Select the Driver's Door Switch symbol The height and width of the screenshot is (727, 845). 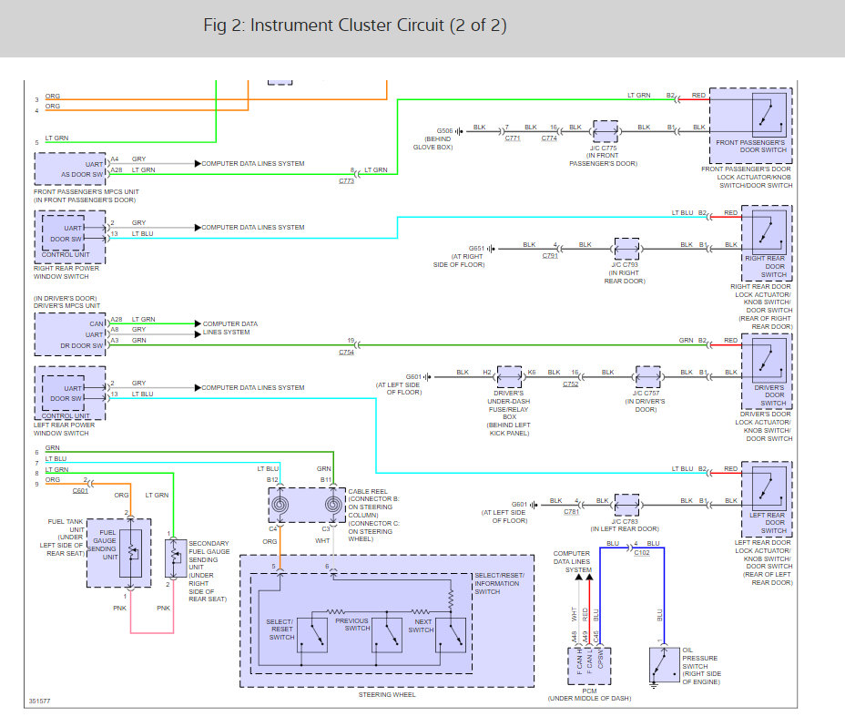(769, 360)
